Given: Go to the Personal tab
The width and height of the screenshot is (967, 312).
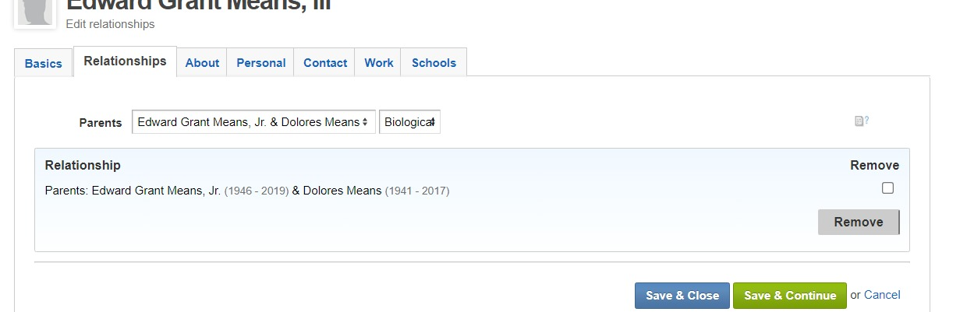Looking at the screenshot, I should pos(260,63).
